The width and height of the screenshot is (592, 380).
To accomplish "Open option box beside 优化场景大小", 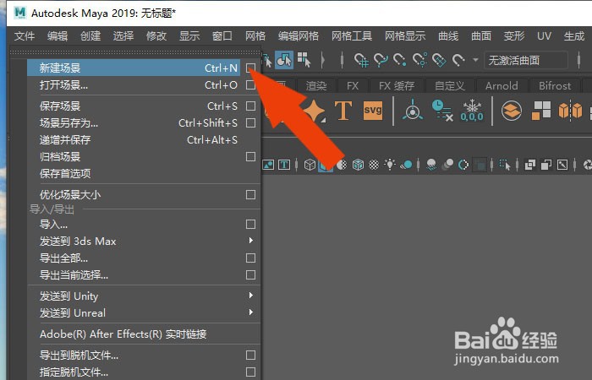I will (250, 194).
